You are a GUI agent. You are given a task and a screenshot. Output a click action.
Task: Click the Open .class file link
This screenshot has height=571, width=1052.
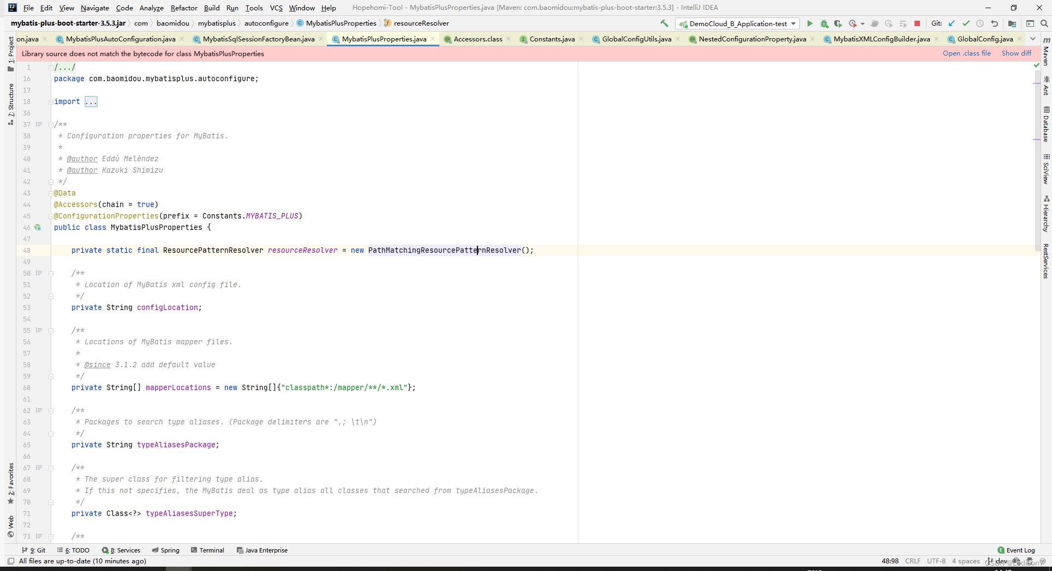pos(966,53)
